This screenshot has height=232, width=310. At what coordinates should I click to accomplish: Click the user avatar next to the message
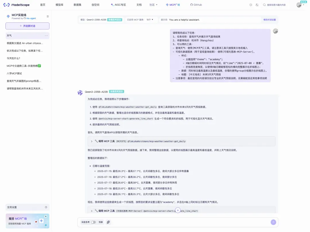click(275, 31)
